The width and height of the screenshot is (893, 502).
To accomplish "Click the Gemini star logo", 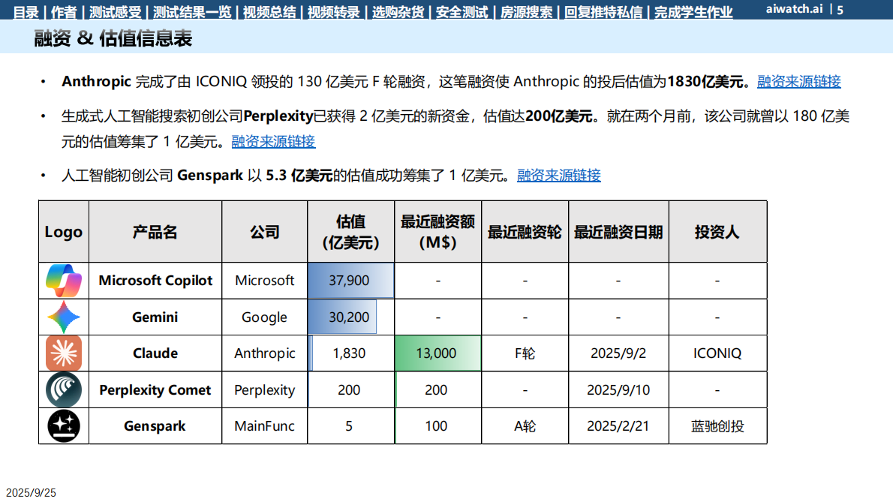I will (64, 317).
